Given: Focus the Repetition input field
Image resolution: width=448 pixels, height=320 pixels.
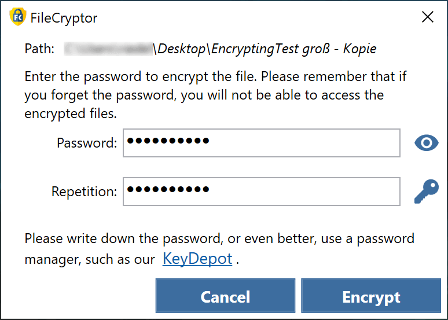Looking at the screenshot, I should coord(261,192).
